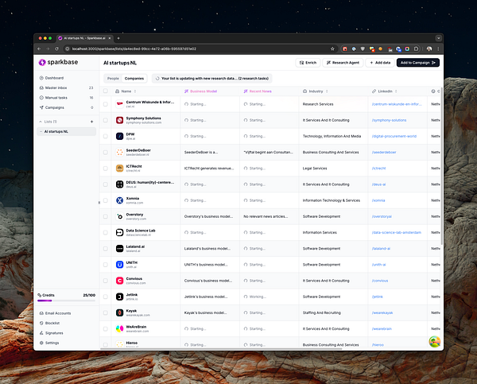
Task: Select the Companies tab
Action: point(134,79)
